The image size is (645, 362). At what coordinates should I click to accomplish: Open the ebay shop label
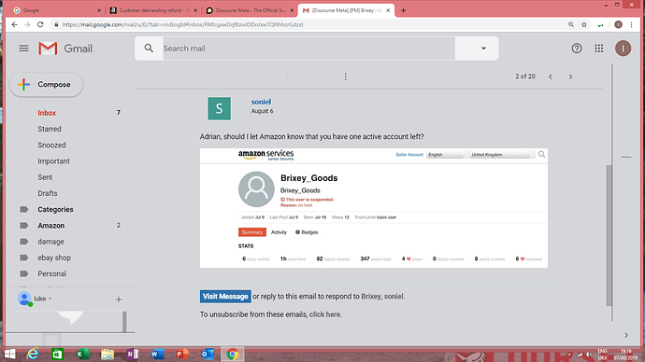(54, 258)
